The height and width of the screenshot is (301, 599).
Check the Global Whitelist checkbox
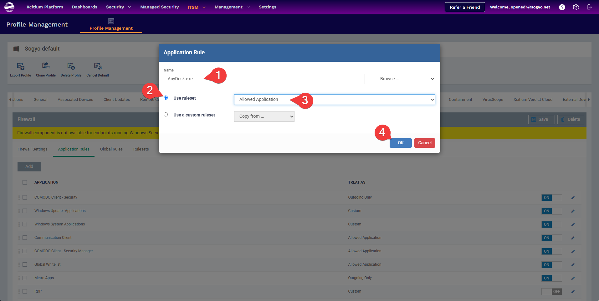tap(25, 264)
